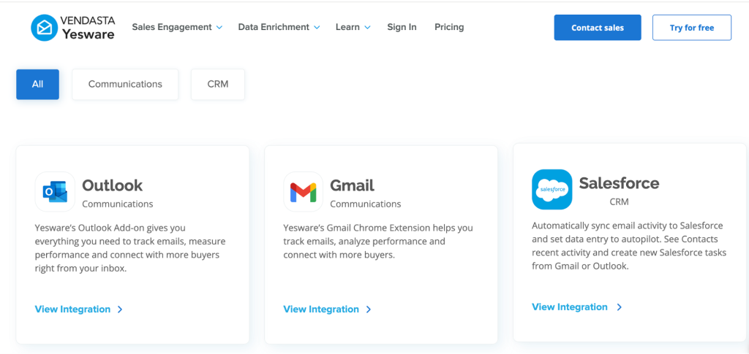Expand the Learn menu chevron

[x=367, y=28]
